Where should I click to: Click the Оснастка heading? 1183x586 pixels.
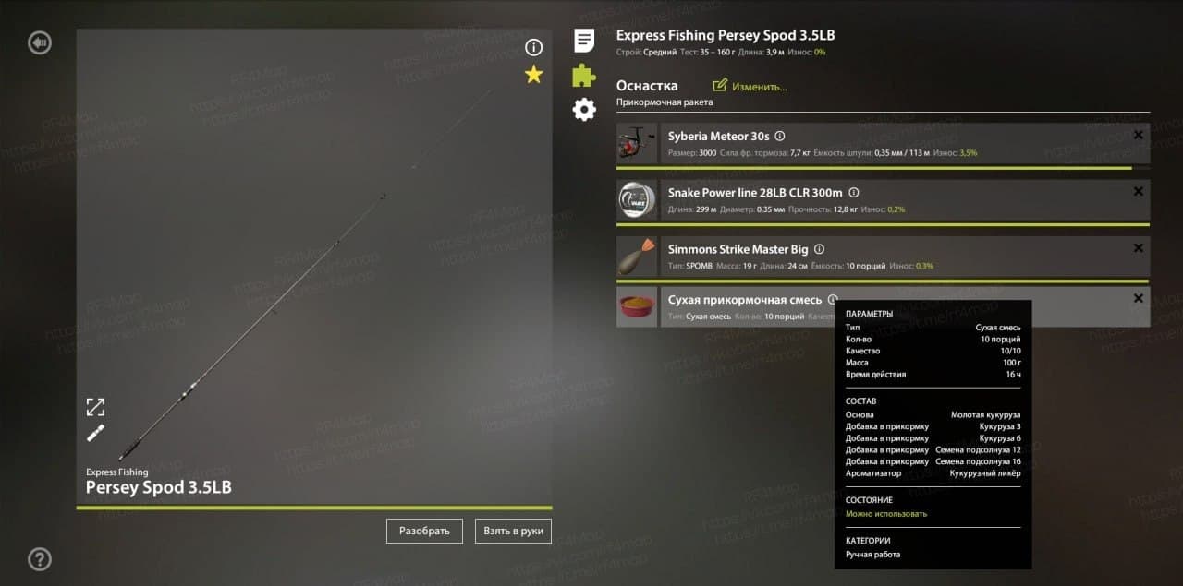[647, 86]
